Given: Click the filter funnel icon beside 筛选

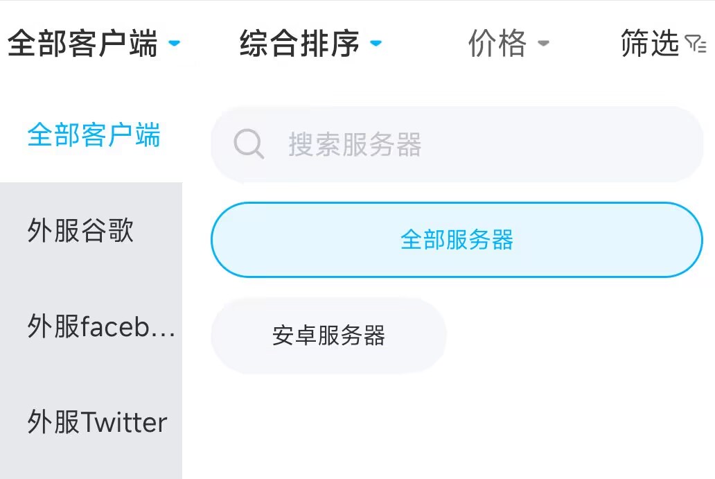Looking at the screenshot, I should coord(695,44).
